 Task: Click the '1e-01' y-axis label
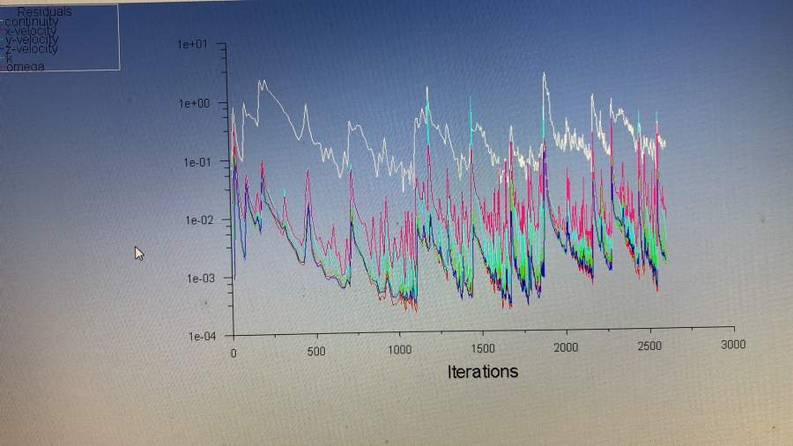[197, 162]
